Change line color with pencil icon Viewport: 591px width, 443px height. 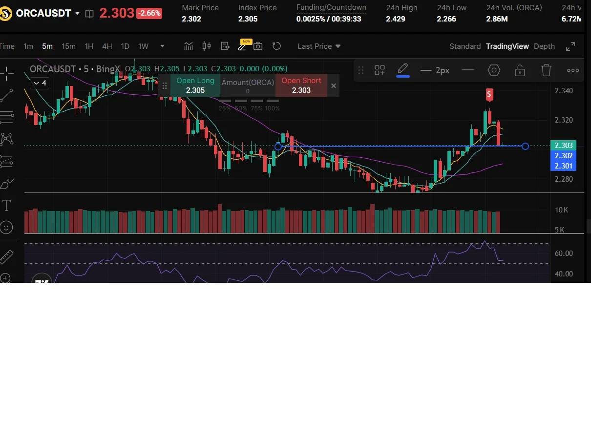tap(403, 70)
